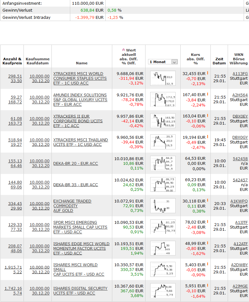Click quantity 518,94 in Thailand row
This screenshot has height=302, width=249.
click(15, 140)
